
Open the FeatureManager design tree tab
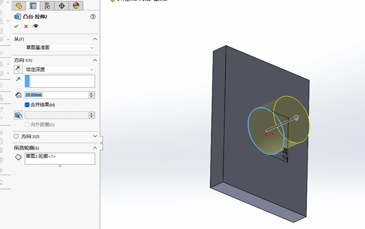pyautogui.click(x=19, y=6)
